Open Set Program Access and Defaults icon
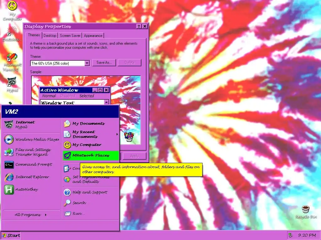 pos(67,179)
